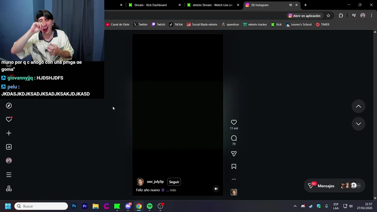
Task: Open the Windows Start menu
Action: click(8, 206)
